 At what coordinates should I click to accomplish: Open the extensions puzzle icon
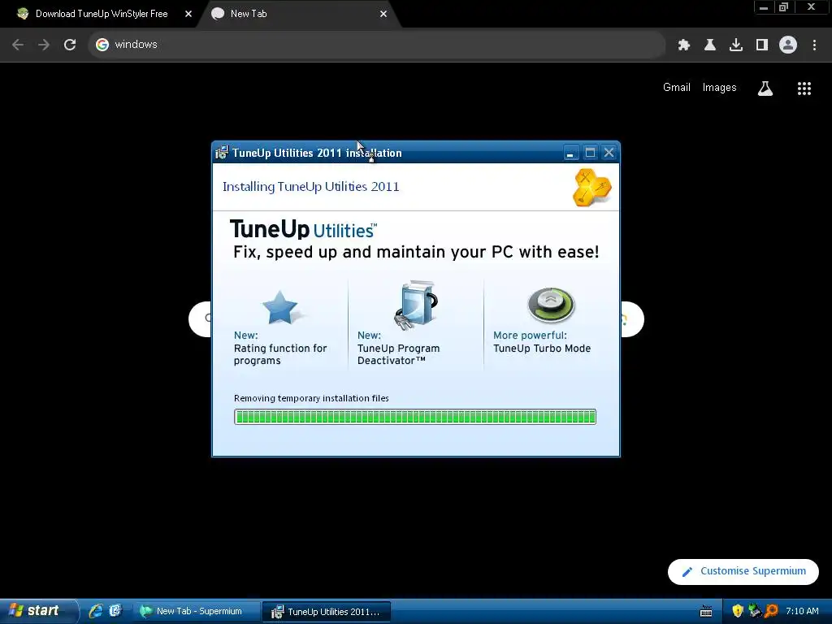(684, 45)
